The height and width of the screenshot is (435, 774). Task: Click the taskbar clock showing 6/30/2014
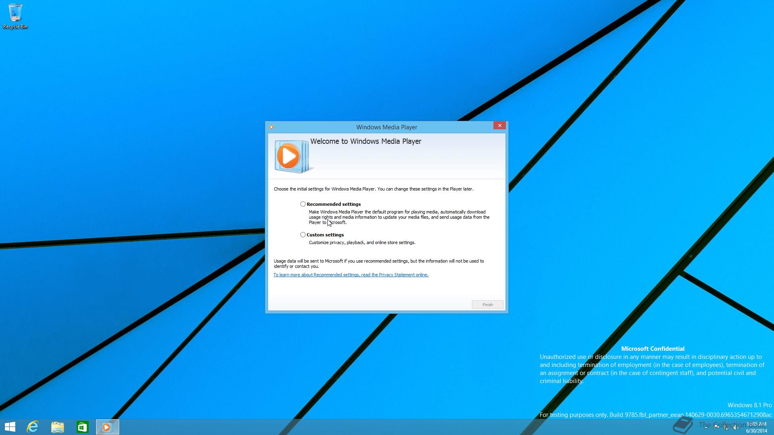pyautogui.click(x=756, y=427)
